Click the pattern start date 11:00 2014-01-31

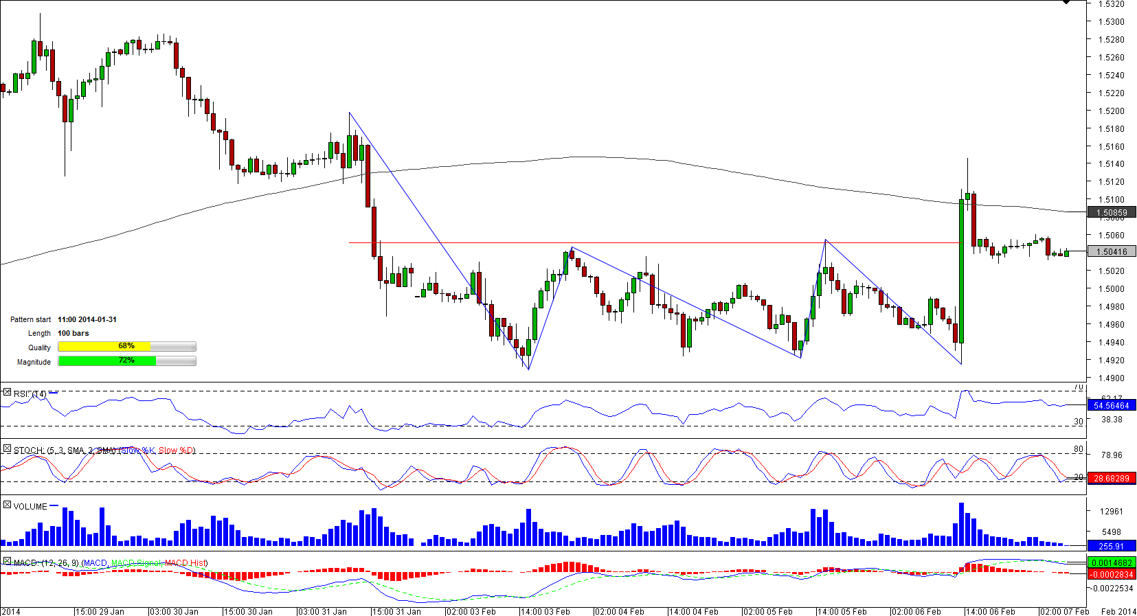point(87,320)
